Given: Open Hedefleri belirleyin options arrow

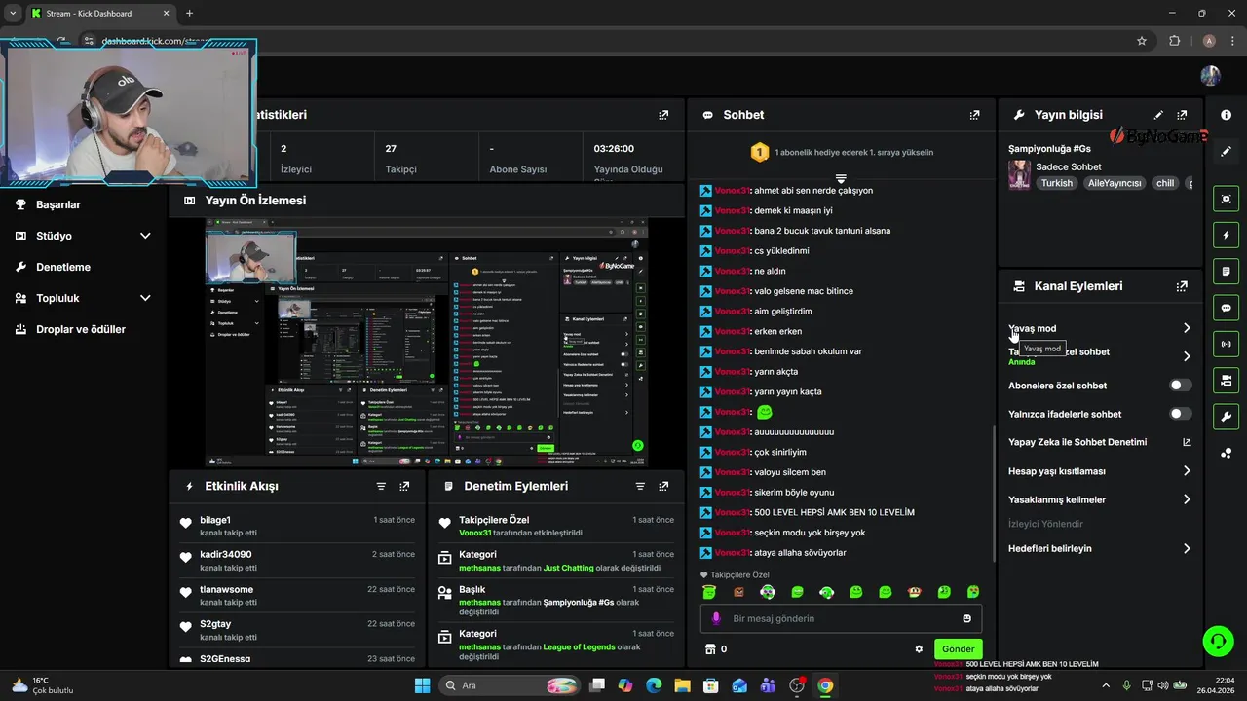Looking at the screenshot, I should click(x=1187, y=548).
